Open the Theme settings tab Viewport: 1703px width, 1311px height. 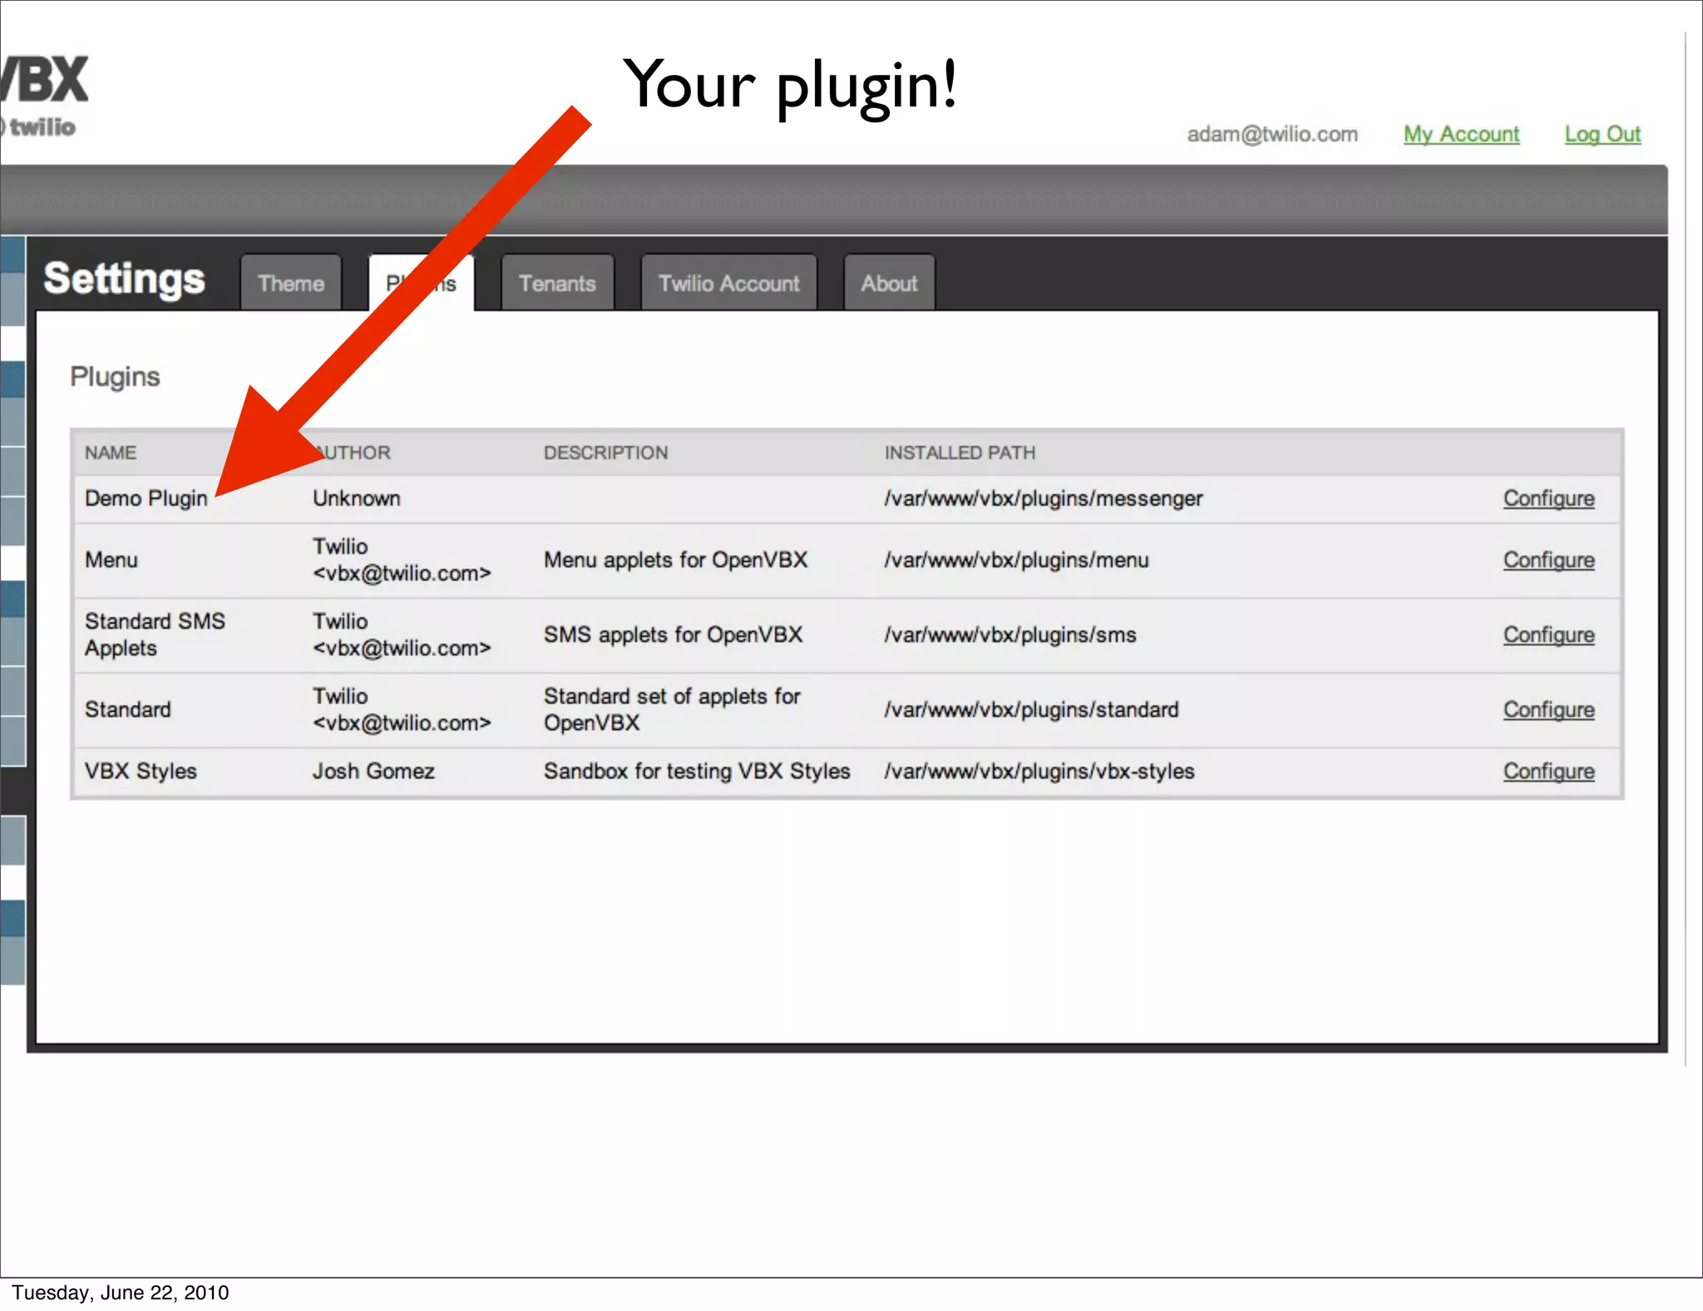(291, 283)
